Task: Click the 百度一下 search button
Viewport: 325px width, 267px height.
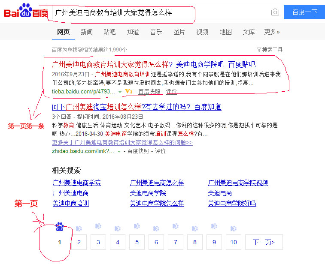Action: tap(304, 12)
